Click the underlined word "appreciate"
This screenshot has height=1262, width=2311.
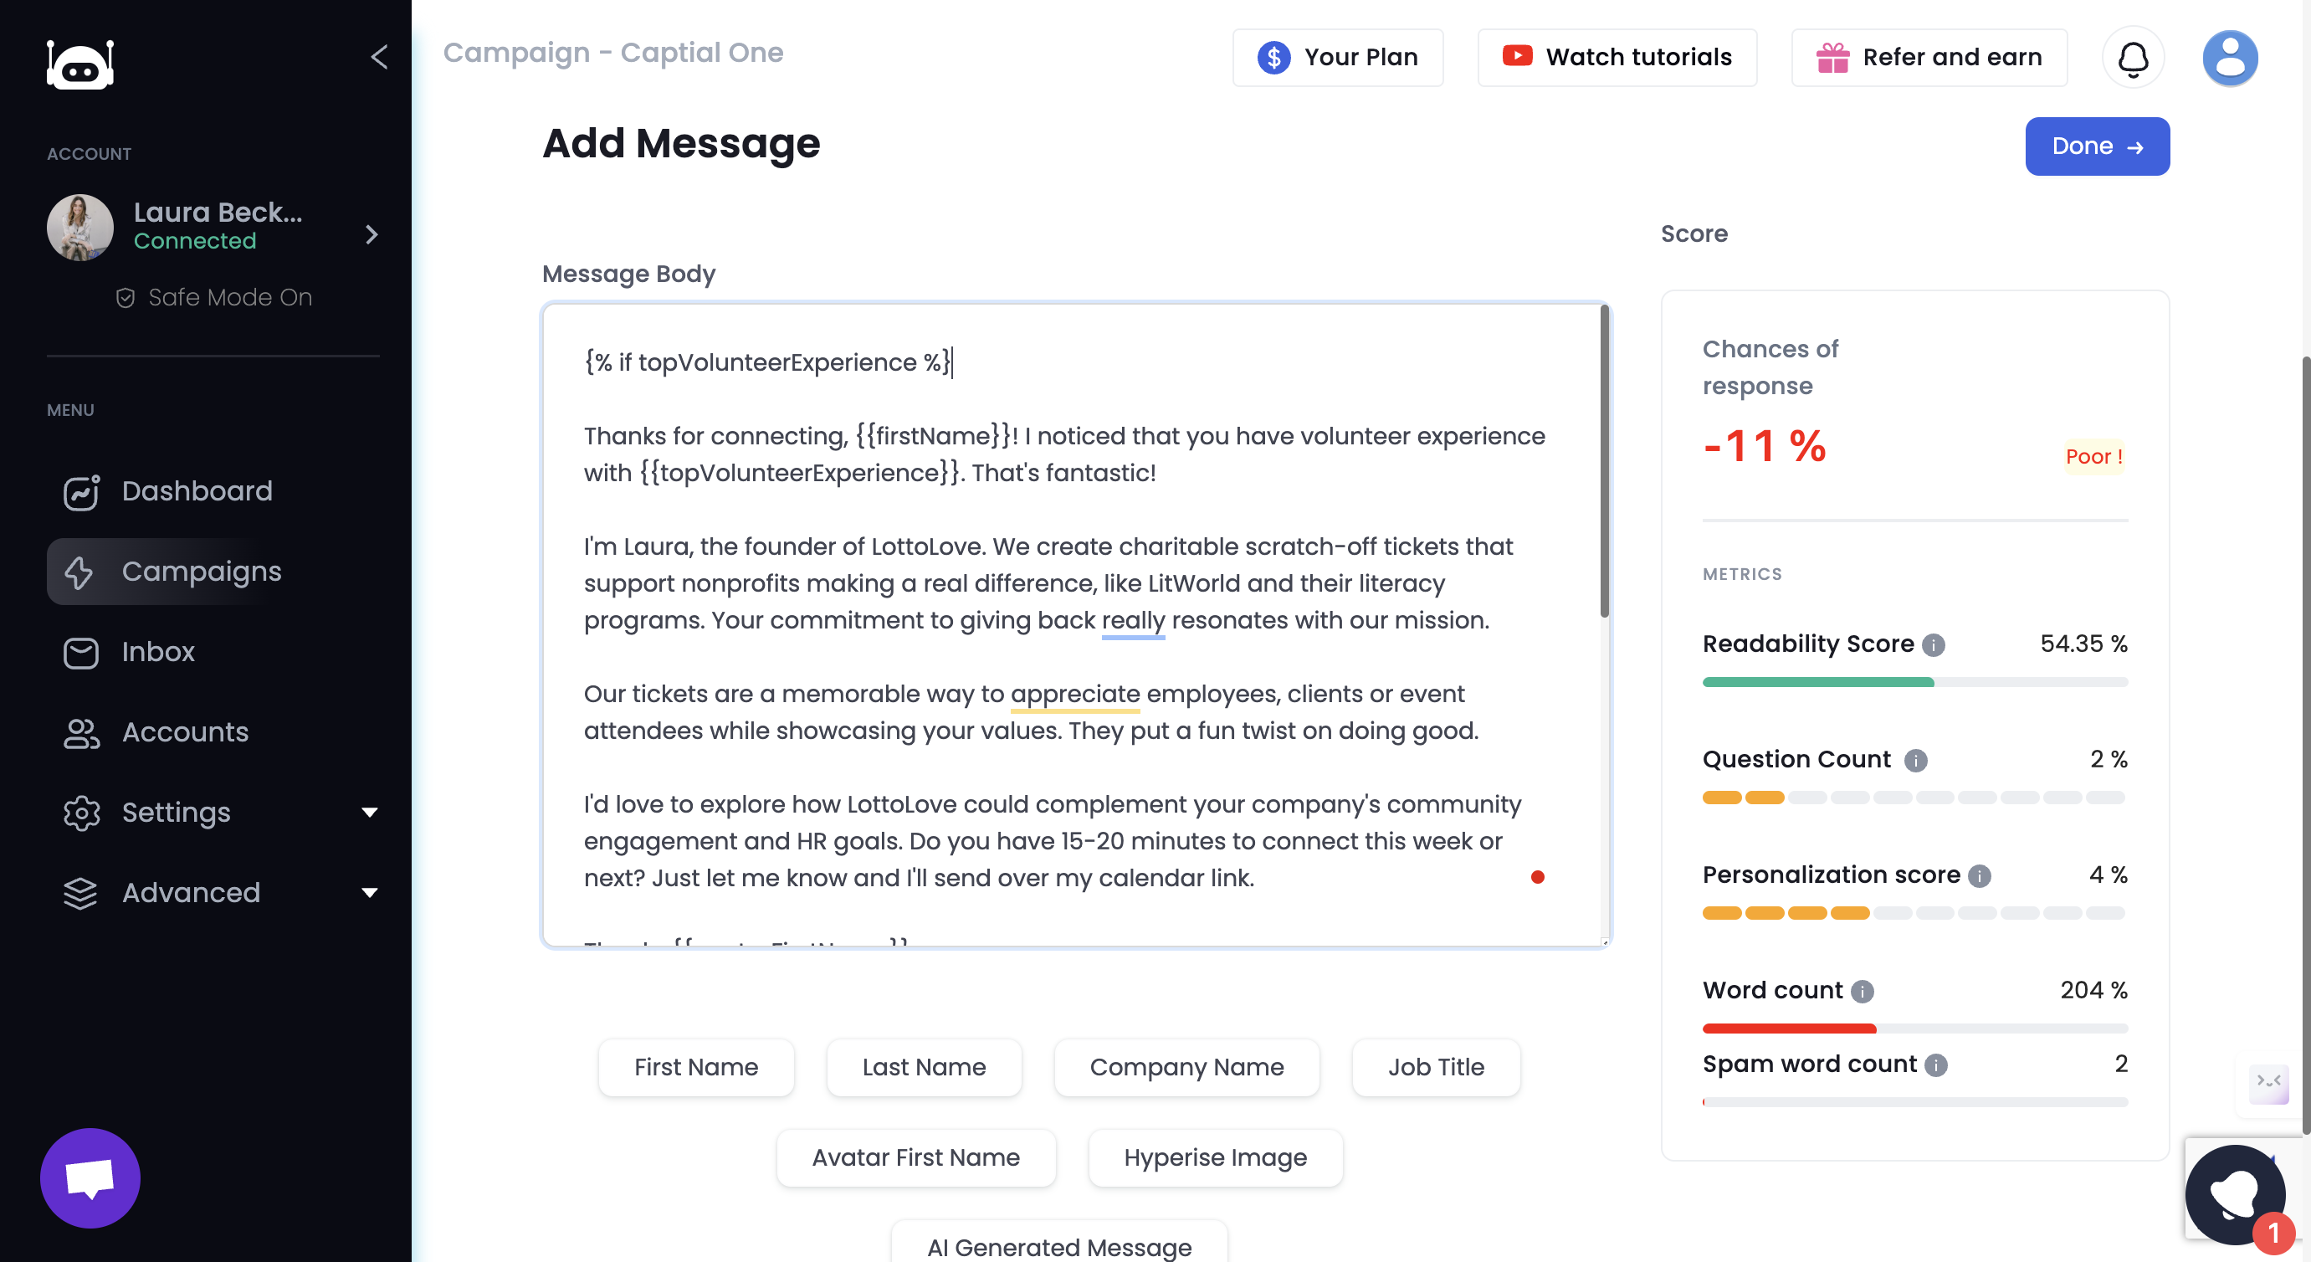click(x=1075, y=695)
